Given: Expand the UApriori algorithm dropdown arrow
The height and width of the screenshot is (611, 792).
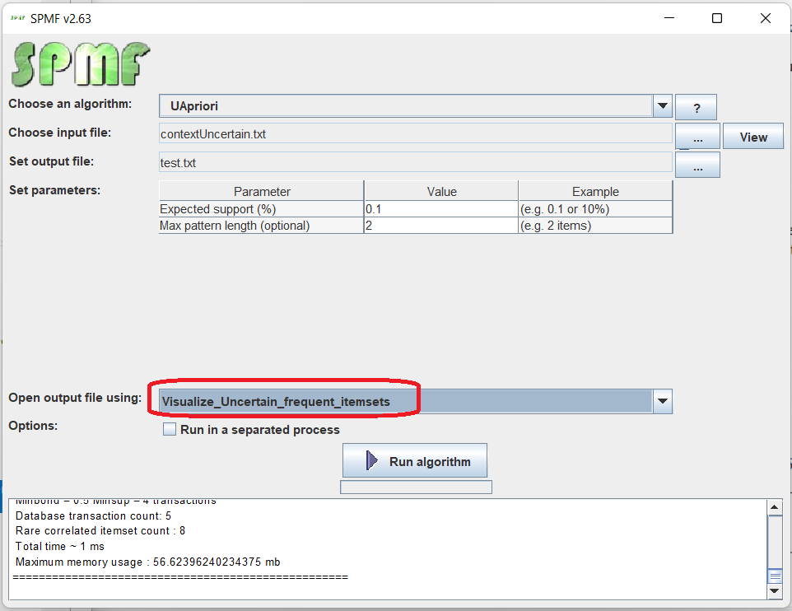Looking at the screenshot, I should (x=663, y=106).
